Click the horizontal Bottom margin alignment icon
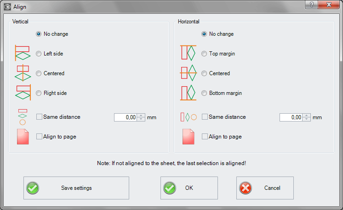The width and height of the screenshot is (343, 210). [188, 93]
